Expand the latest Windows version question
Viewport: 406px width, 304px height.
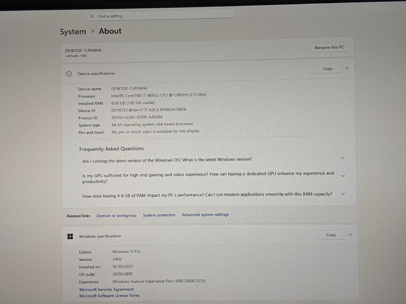(x=342, y=158)
